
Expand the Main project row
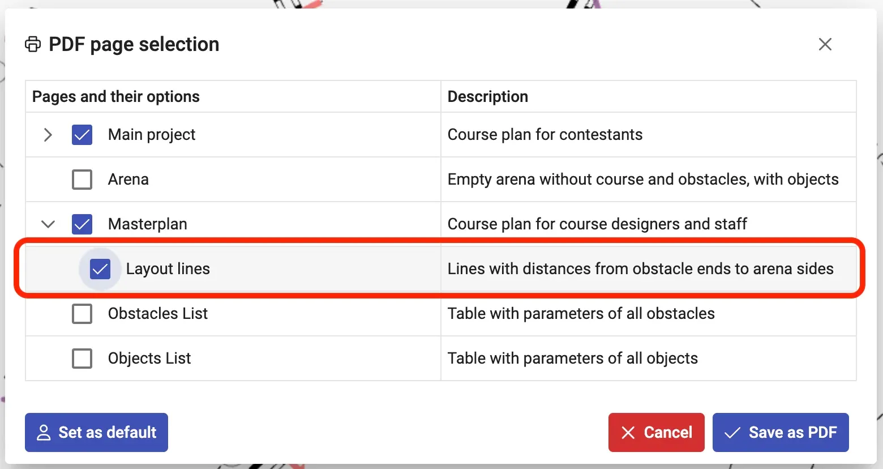pyautogui.click(x=48, y=135)
